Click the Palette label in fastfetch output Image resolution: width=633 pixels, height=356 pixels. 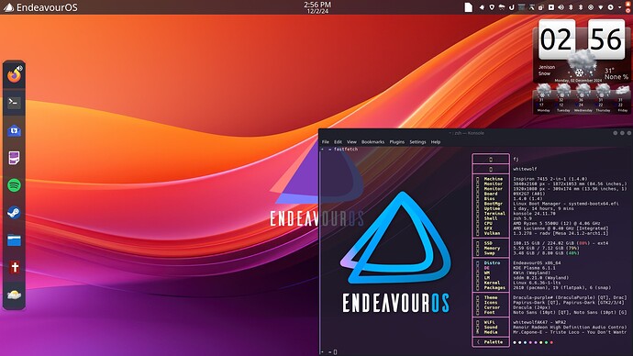[x=493, y=342]
